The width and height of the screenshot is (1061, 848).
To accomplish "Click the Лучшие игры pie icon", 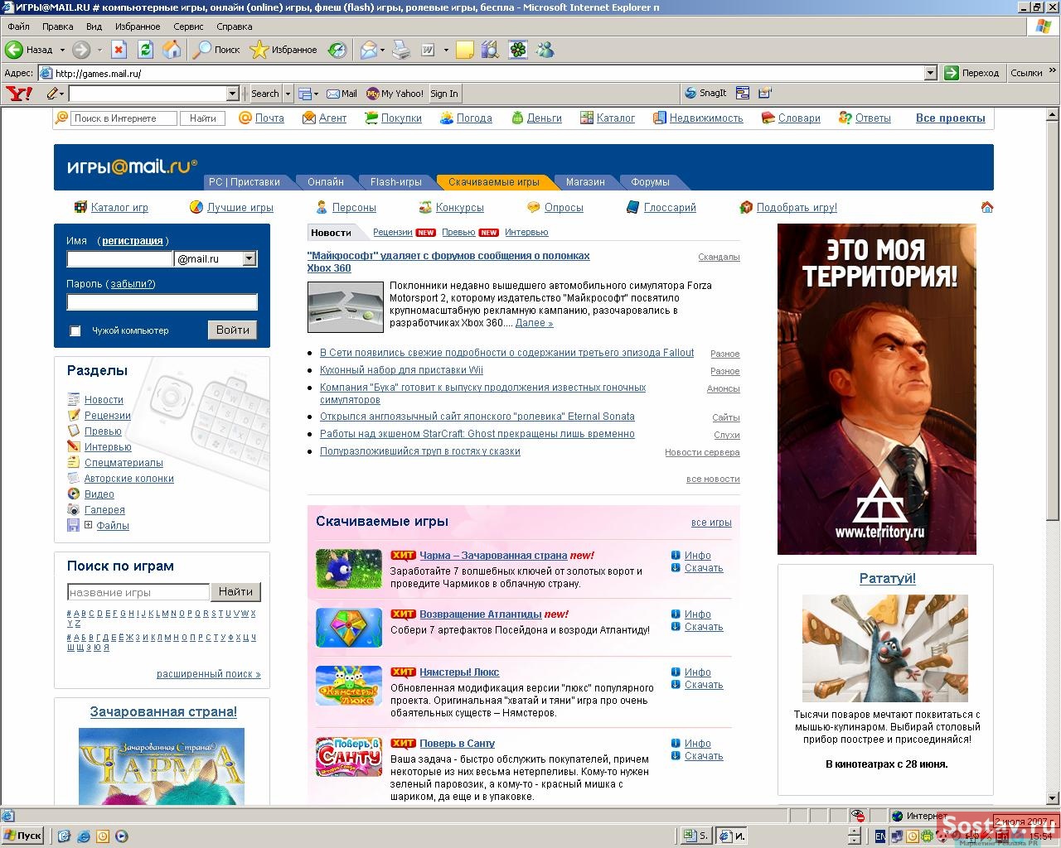I will (x=196, y=207).
